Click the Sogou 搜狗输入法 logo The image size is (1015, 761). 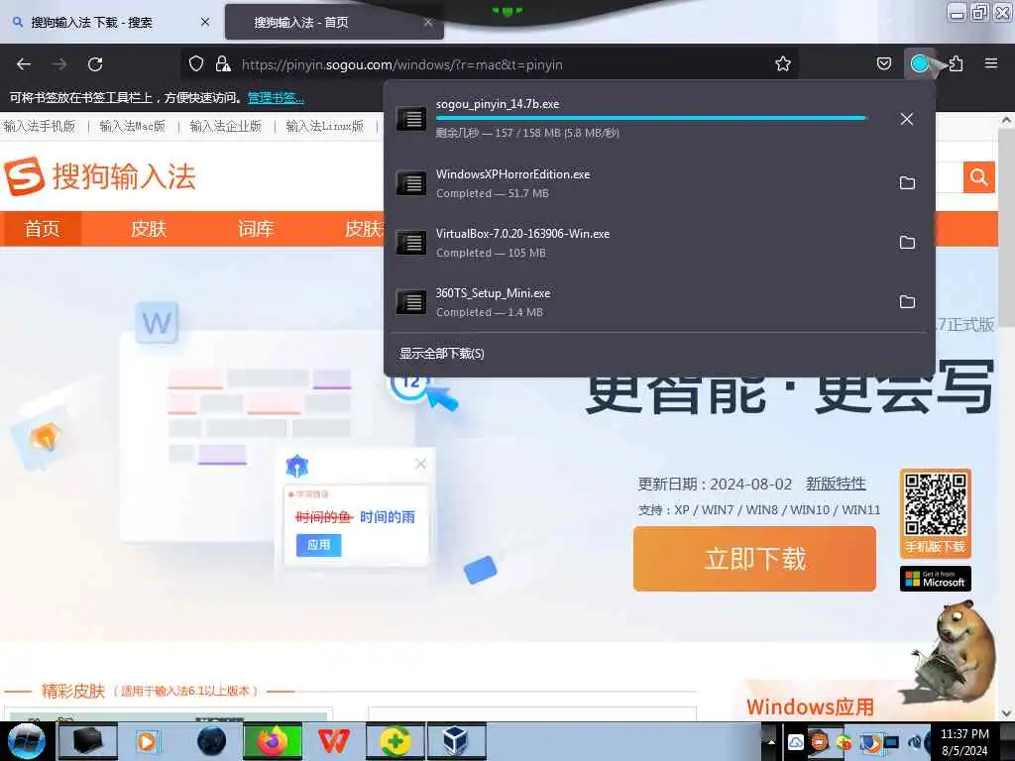[x=100, y=176]
